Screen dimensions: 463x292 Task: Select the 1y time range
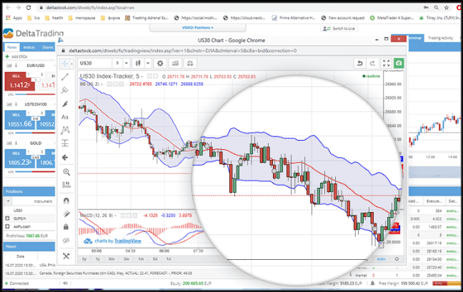(x=98, y=259)
